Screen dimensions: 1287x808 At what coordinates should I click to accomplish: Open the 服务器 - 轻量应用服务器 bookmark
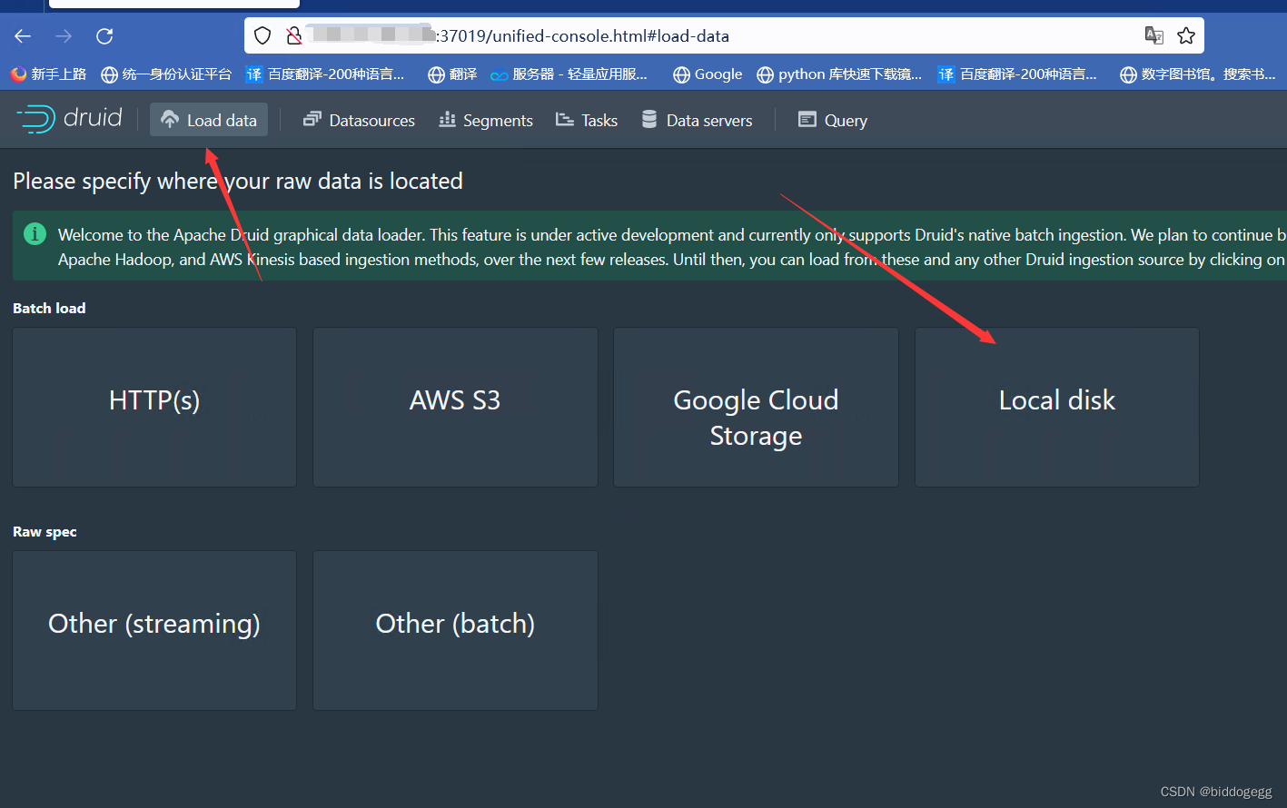click(569, 74)
